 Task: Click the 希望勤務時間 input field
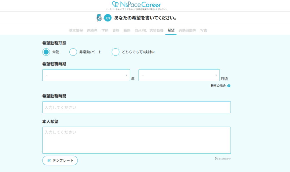coord(137,107)
